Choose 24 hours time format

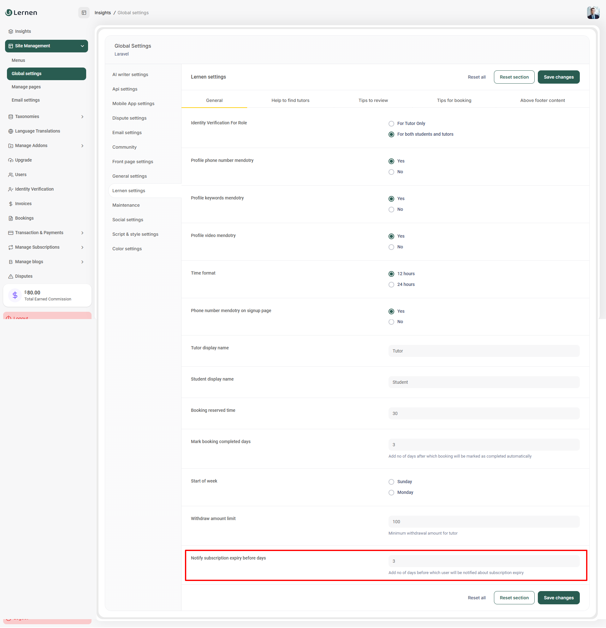point(391,285)
